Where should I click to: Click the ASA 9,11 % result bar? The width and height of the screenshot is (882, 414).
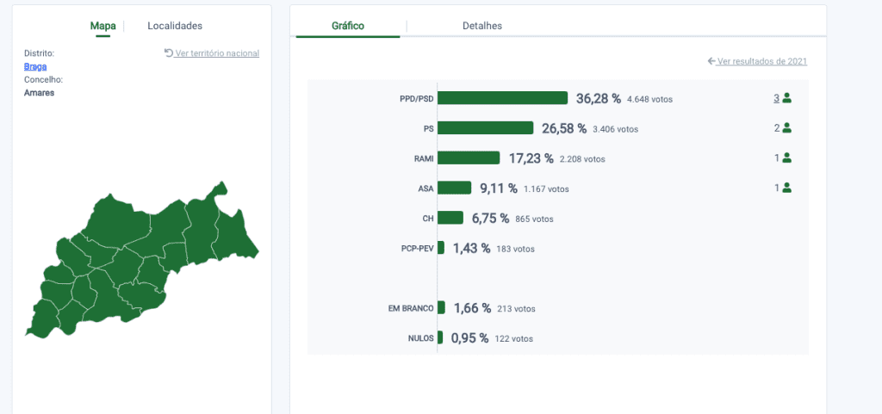455,188
